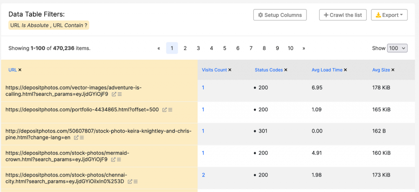Open external link for mermaid-crown URL
419x192 pixels.
[x=113, y=159]
